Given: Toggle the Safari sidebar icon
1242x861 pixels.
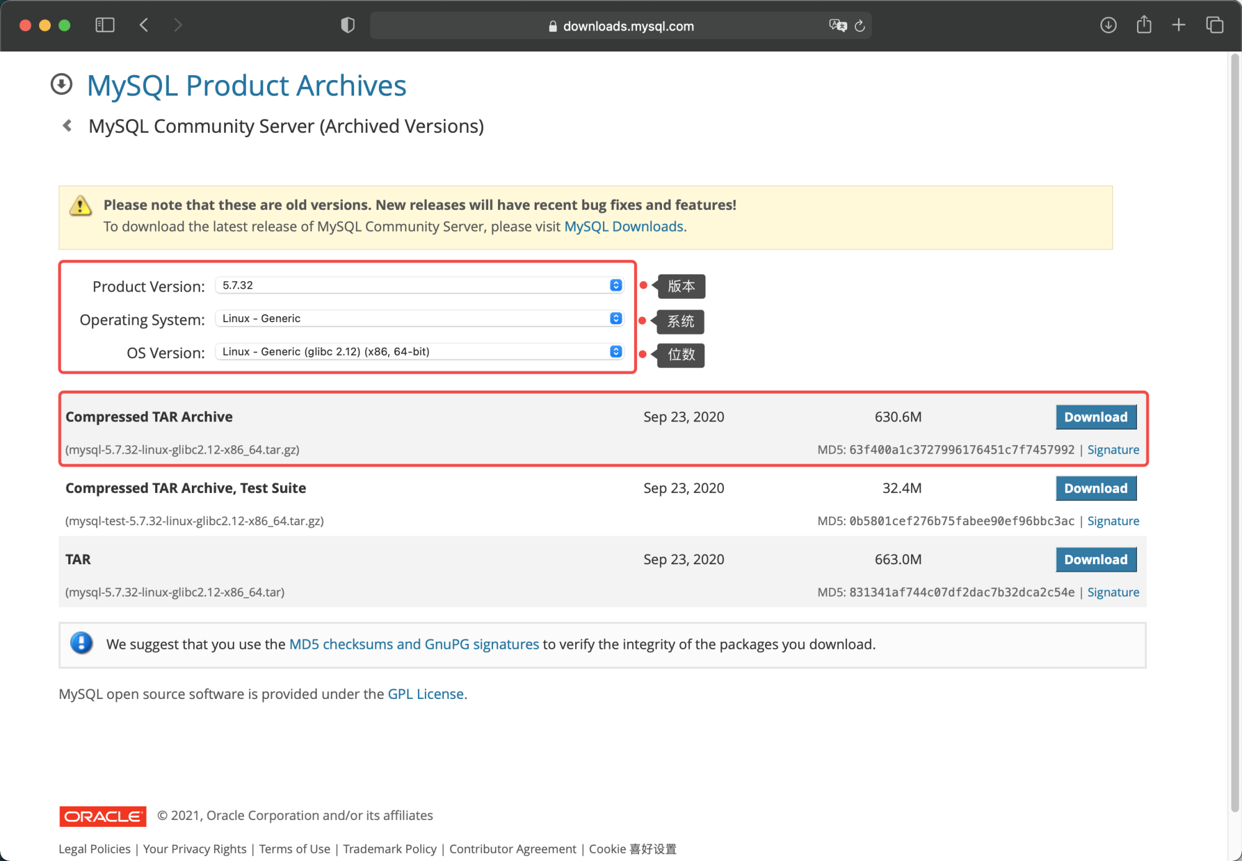Looking at the screenshot, I should pos(105,25).
